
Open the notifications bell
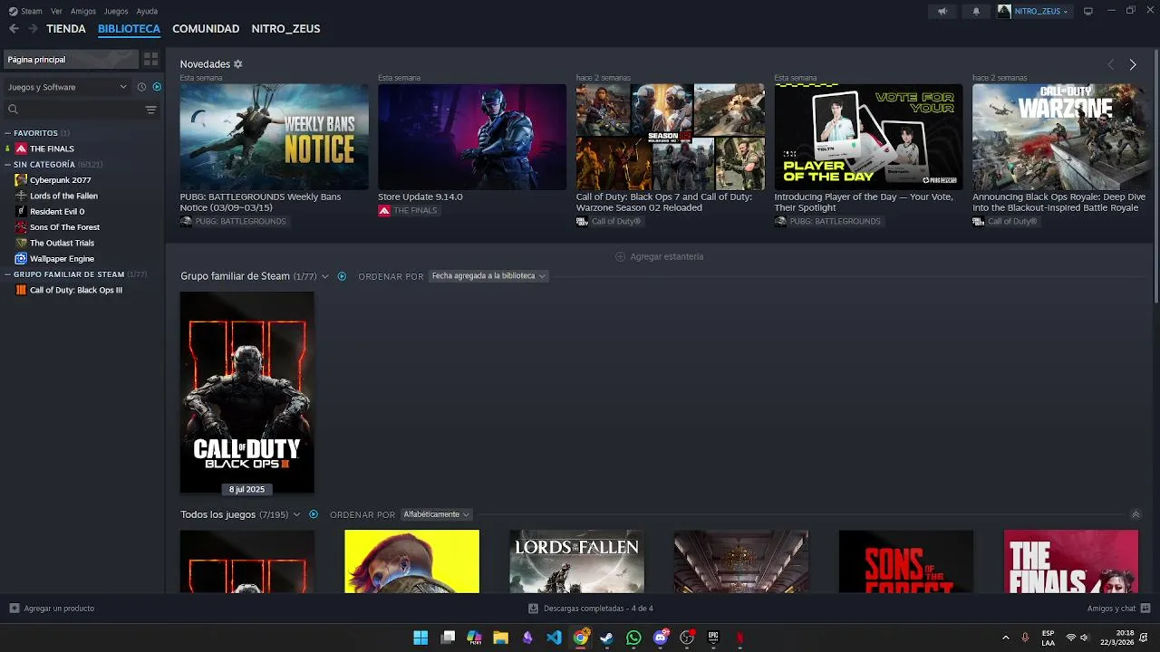pyautogui.click(x=976, y=11)
